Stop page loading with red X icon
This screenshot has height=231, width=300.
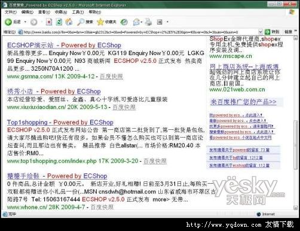click(x=49, y=22)
